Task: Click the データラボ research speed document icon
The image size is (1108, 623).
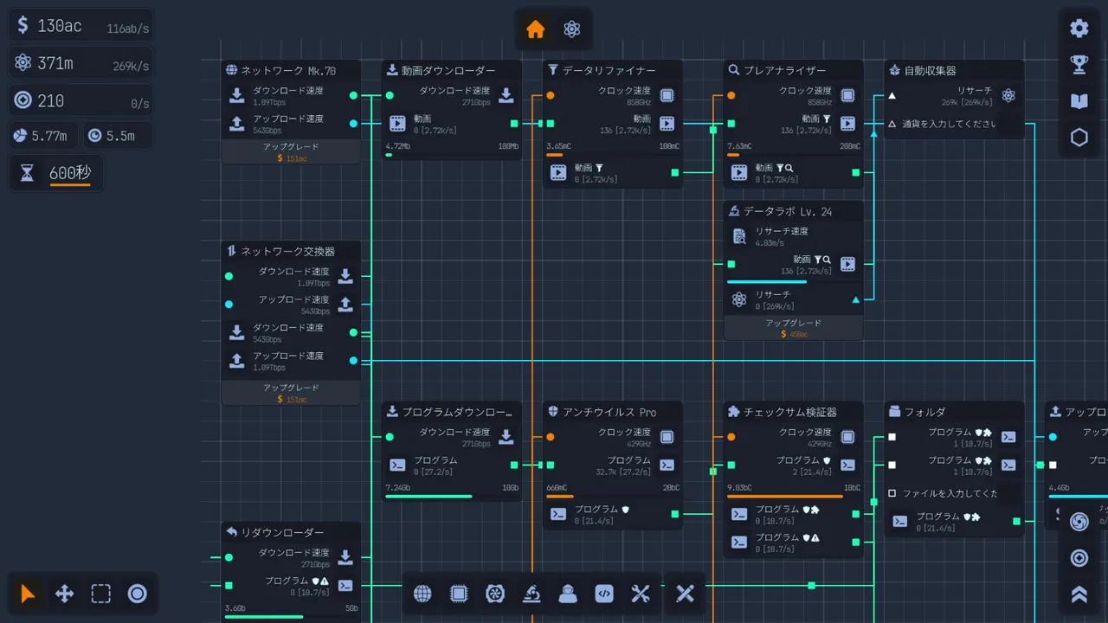Action: coord(738,236)
